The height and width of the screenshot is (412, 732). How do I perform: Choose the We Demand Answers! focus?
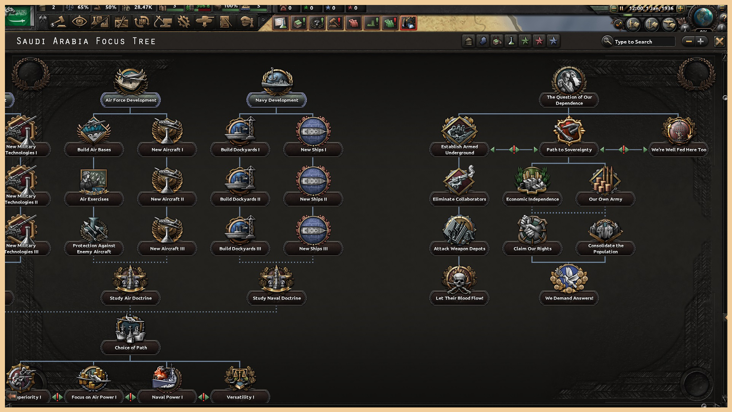[569, 285]
